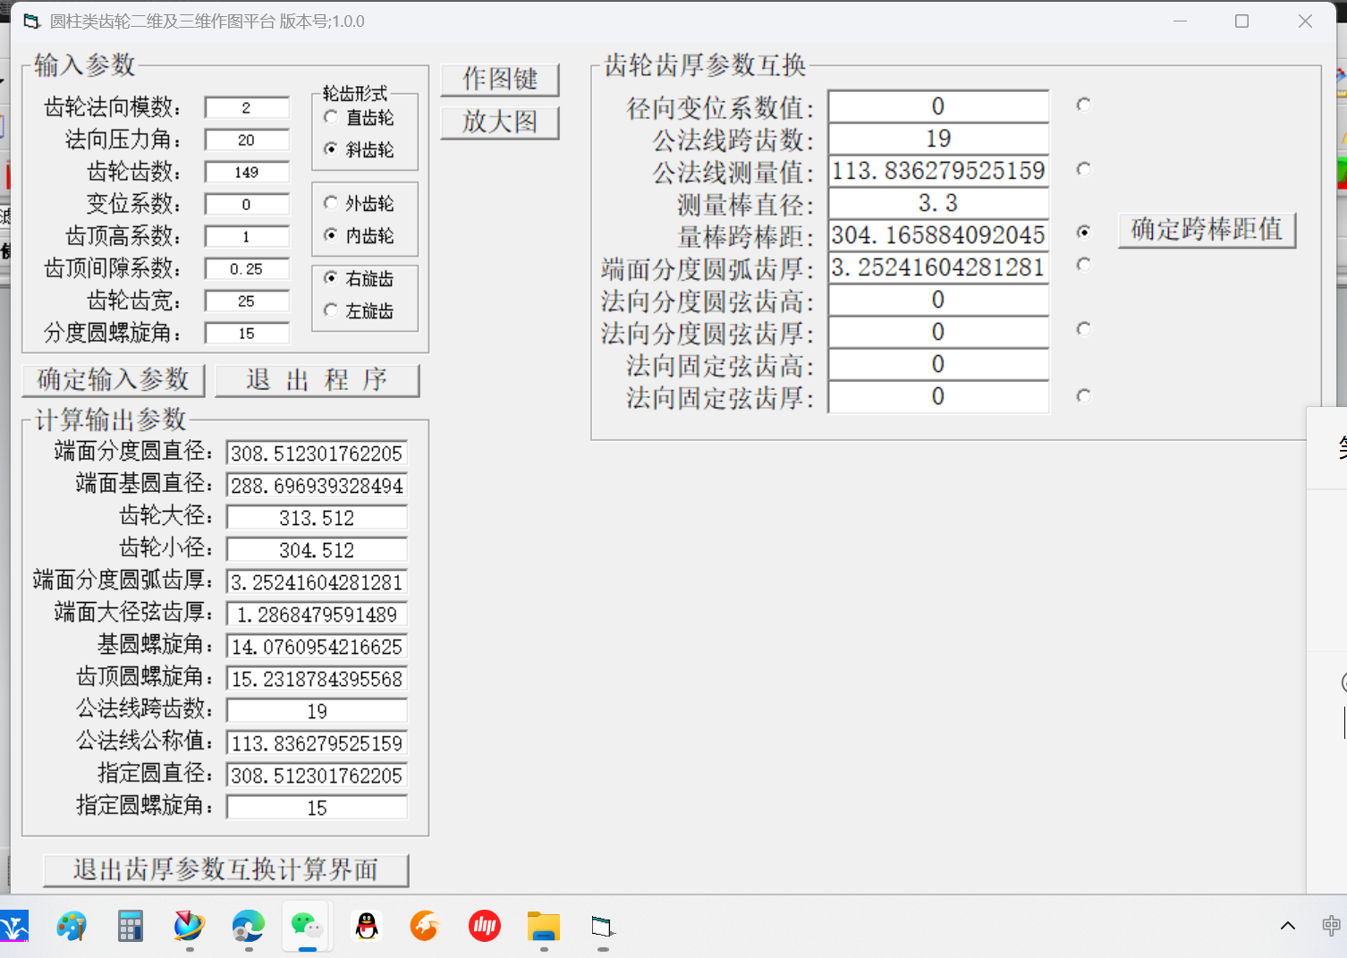The width and height of the screenshot is (1347, 958).
Task: Open the Paint app from taskbar
Action: (71, 927)
